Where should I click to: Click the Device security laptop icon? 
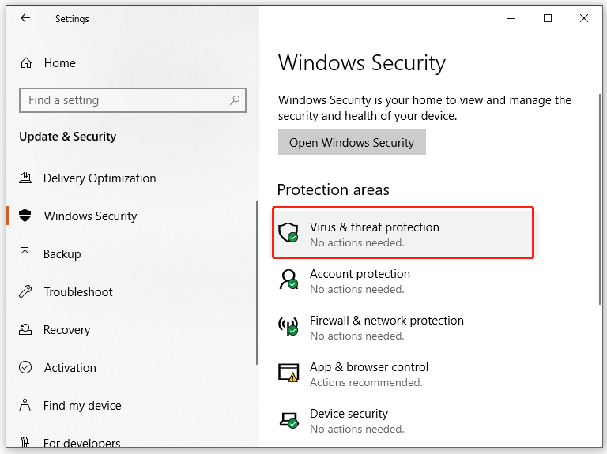click(288, 419)
